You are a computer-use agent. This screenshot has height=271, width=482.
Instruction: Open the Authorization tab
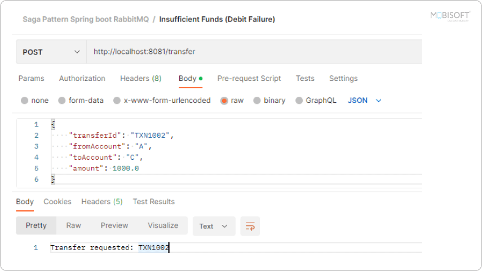pos(82,79)
